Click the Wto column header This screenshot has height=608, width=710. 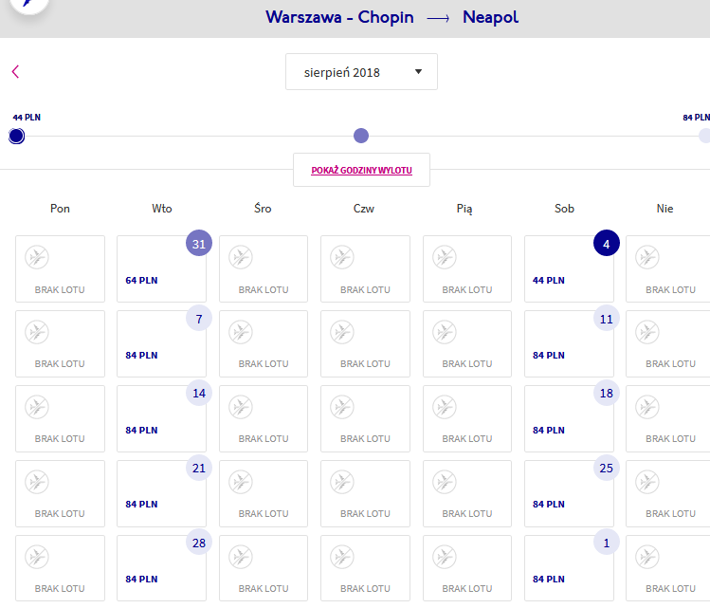click(x=162, y=209)
